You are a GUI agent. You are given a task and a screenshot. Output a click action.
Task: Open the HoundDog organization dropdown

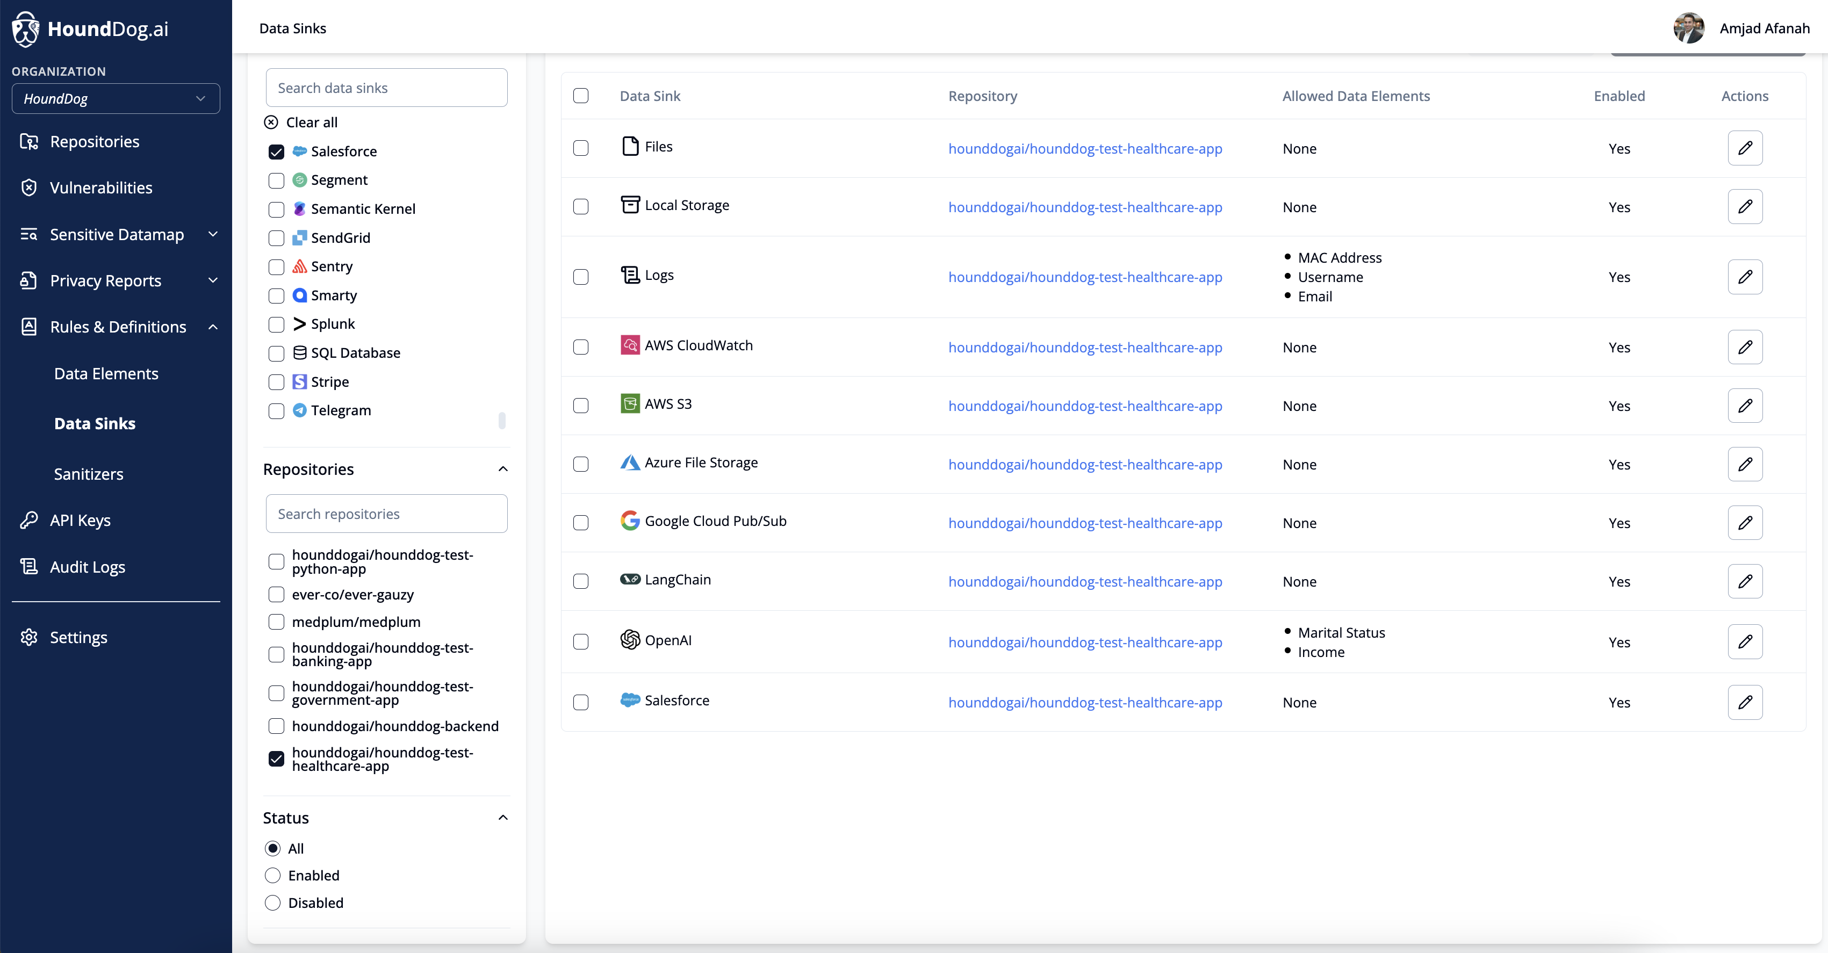[x=116, y=99]
